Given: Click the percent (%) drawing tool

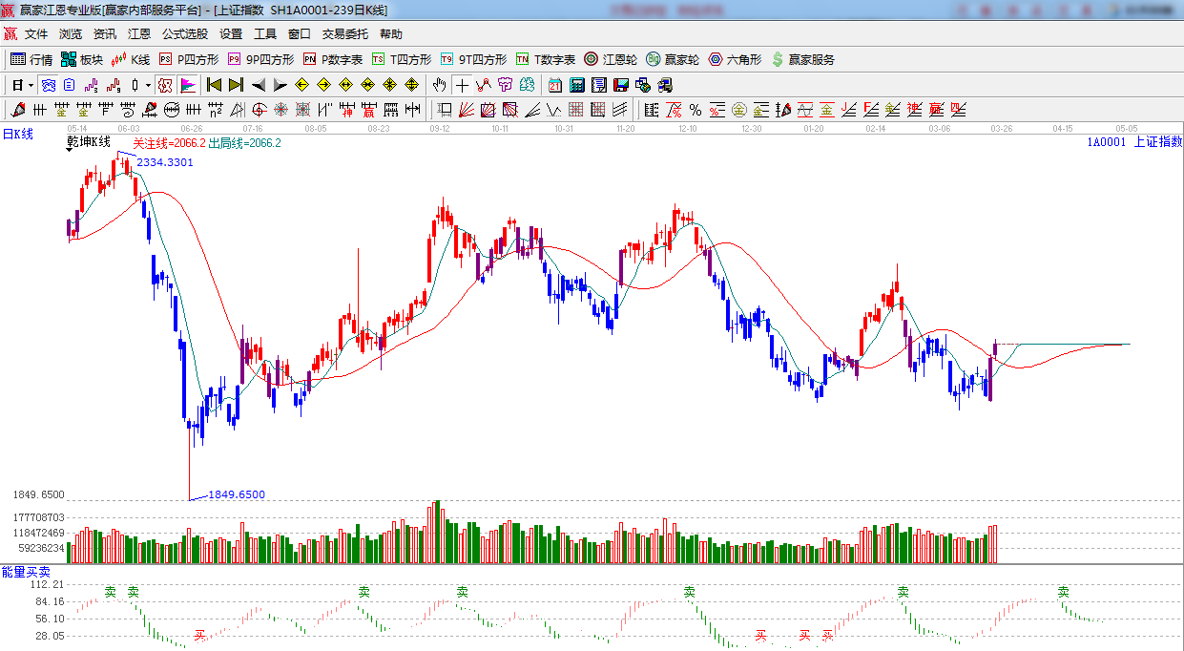Looking at the screenshot, I should [695, 110].
